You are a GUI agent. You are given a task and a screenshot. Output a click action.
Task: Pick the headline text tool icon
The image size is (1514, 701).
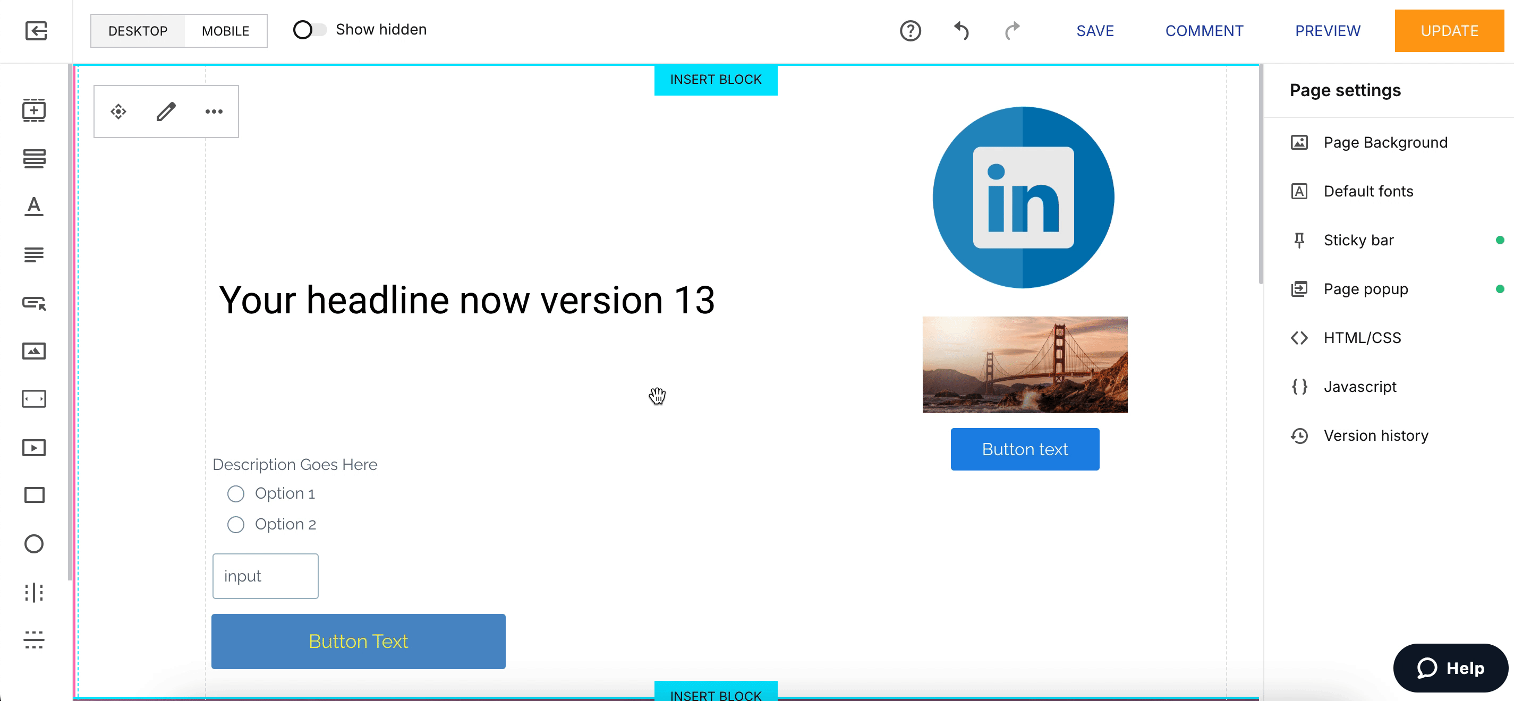[34, 206]
